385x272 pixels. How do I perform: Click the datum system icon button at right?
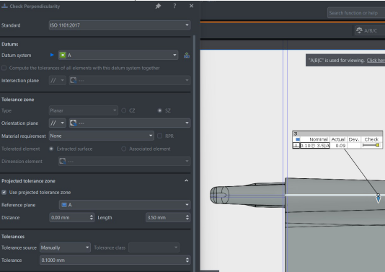pyautogui.click(x=187, y=55)
